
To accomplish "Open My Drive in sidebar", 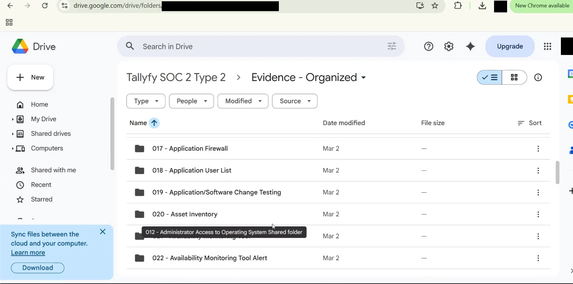I will [x=44, y=119].
